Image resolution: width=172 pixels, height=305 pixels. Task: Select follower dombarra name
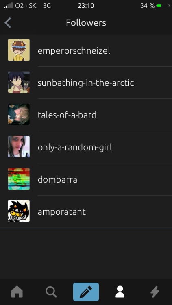(57, 179)
